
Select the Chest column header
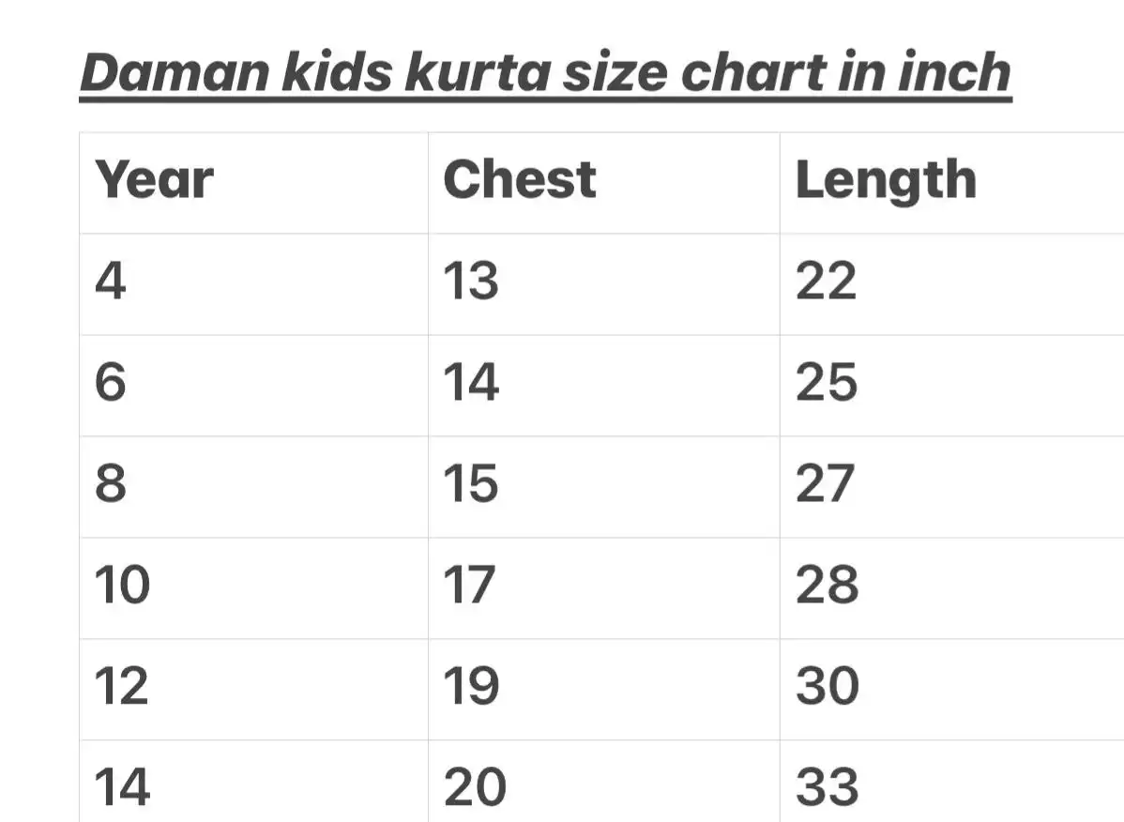tap(519, 180)
